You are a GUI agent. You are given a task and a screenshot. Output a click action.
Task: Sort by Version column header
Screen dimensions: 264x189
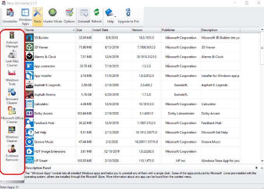(x=146, y=30)
